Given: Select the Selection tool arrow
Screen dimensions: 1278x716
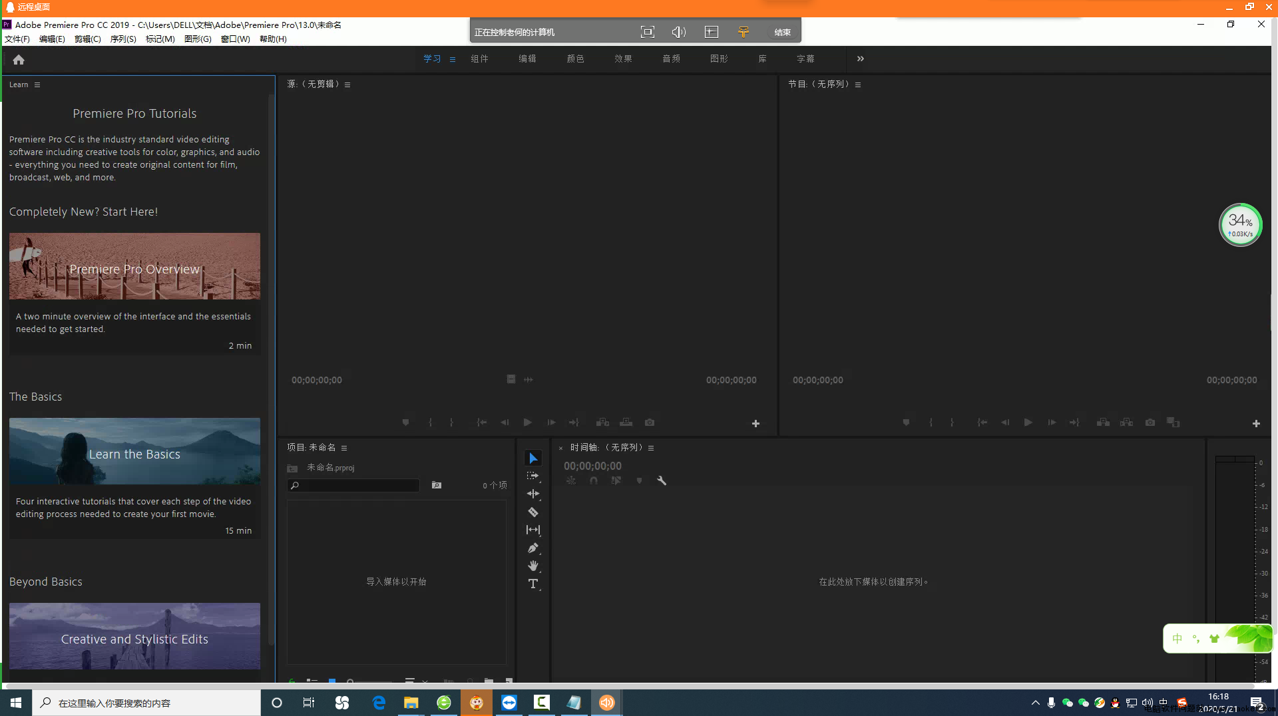Looking at the screenshot, I should 533,458.
